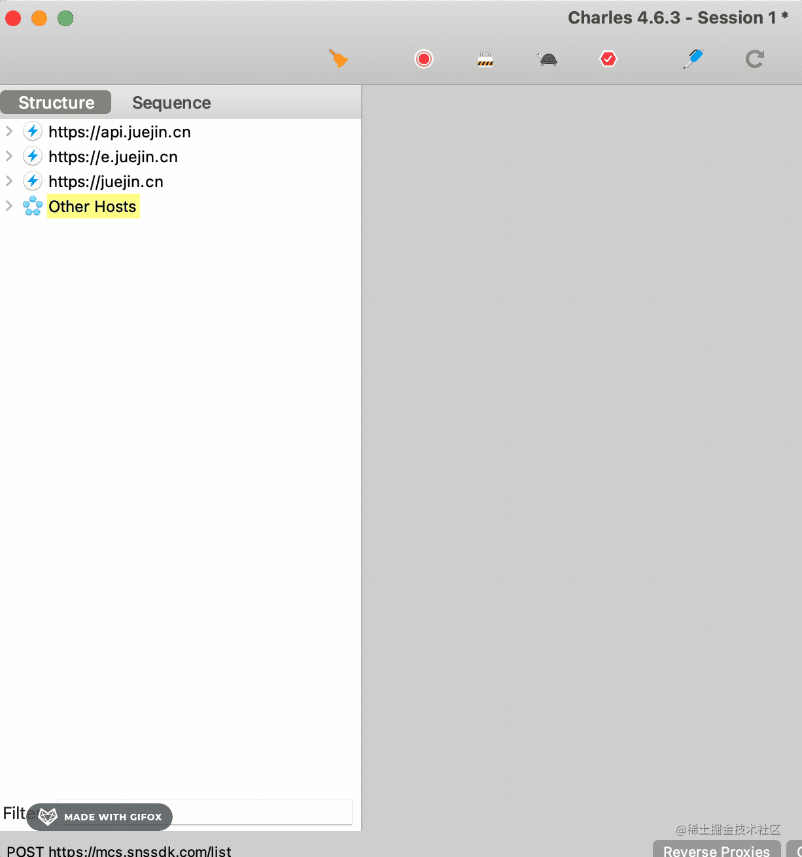The height and width of the screenshot is (857, 802).
Task: Select the e.juejin.cn lightning bolt icon
Action: [x=33, y=156]
